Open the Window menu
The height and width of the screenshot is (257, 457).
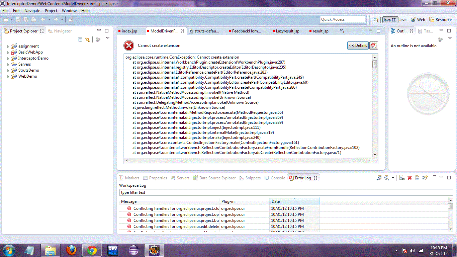(x=69, y=11)
